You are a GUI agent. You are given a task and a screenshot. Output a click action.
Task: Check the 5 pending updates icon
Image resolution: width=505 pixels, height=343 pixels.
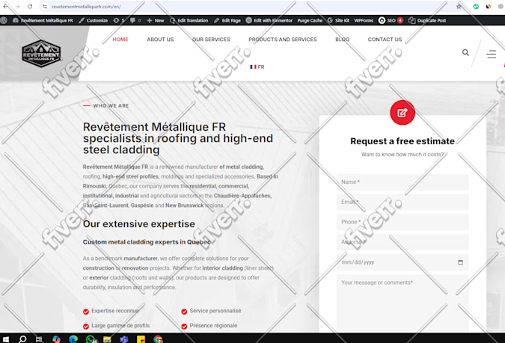coord(119,20)
